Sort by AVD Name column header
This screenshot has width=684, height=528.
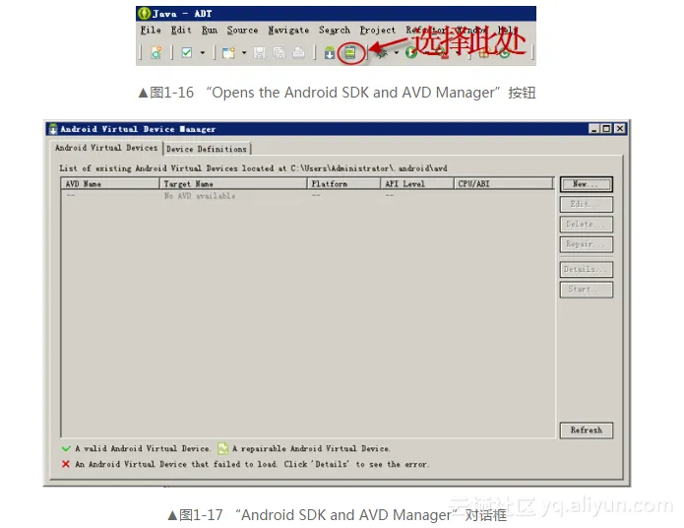click(x=110, y=184)
